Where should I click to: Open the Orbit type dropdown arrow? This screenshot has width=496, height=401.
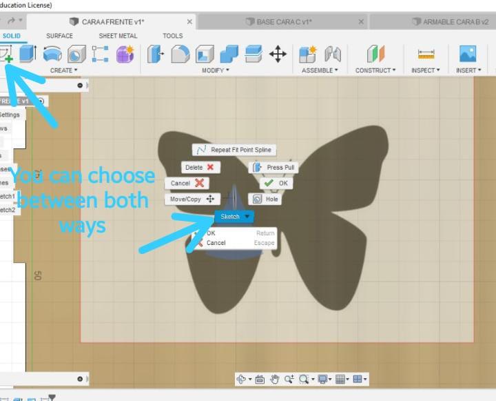point(250,379)
